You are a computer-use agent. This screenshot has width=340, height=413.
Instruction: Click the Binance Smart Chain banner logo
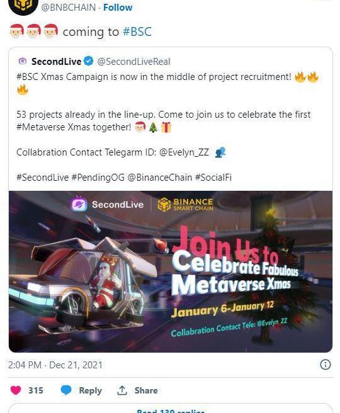click(x=185, y=205)
